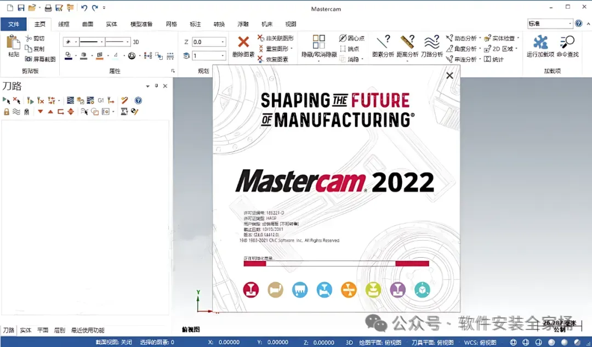
Task: Switch to the 机床 ribbon tab
Action: (267, 24)
